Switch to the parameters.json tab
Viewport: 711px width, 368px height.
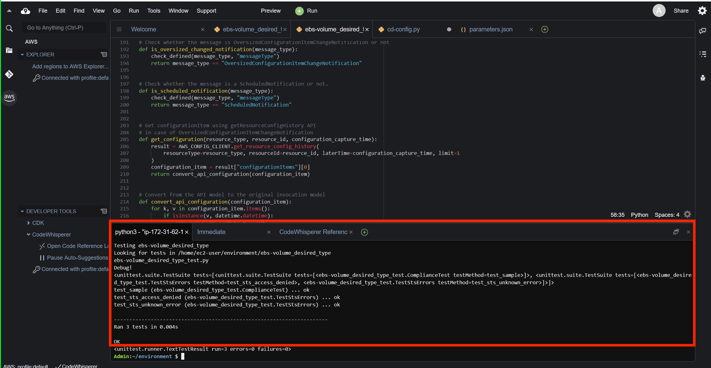click(x=491, y=29)
